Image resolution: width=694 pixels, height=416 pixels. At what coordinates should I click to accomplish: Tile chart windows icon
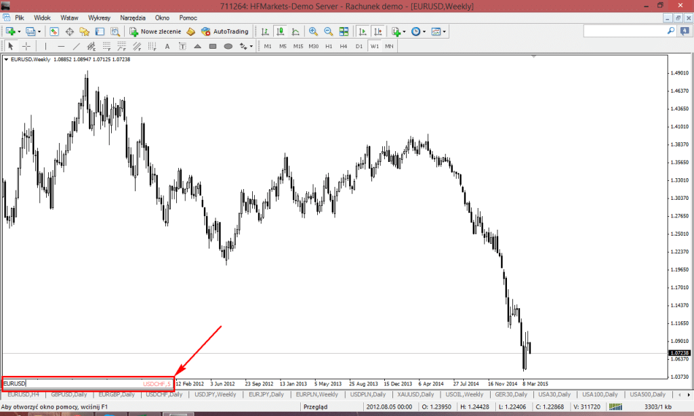pos(344,31)
